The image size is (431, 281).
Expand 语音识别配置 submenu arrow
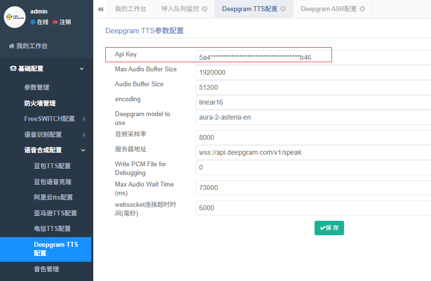[84, 134]
